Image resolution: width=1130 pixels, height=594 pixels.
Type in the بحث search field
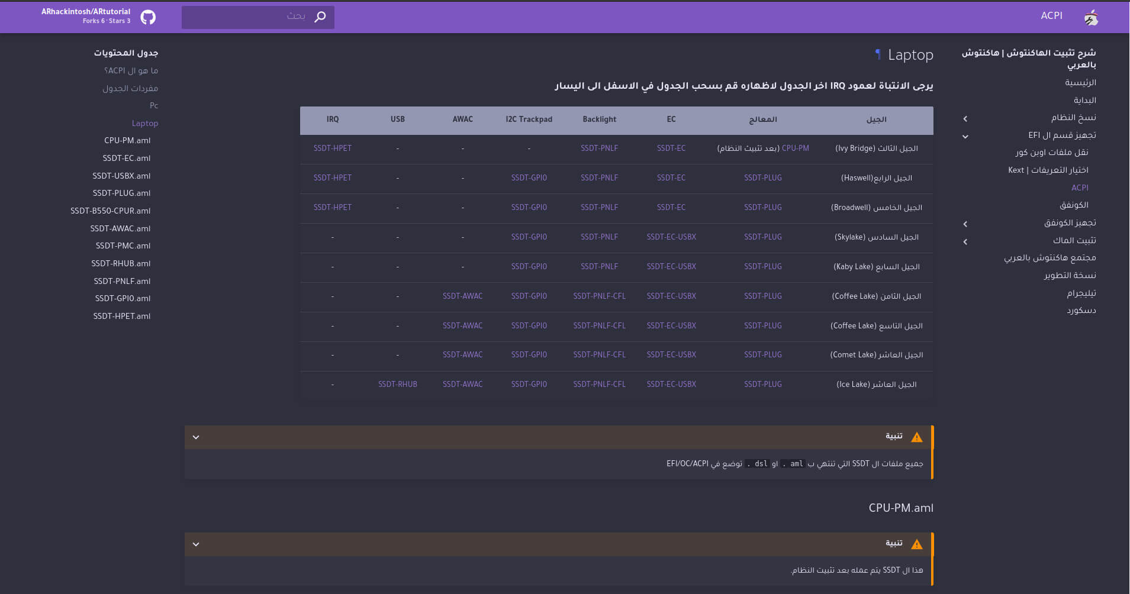click(x=249, y=17)
